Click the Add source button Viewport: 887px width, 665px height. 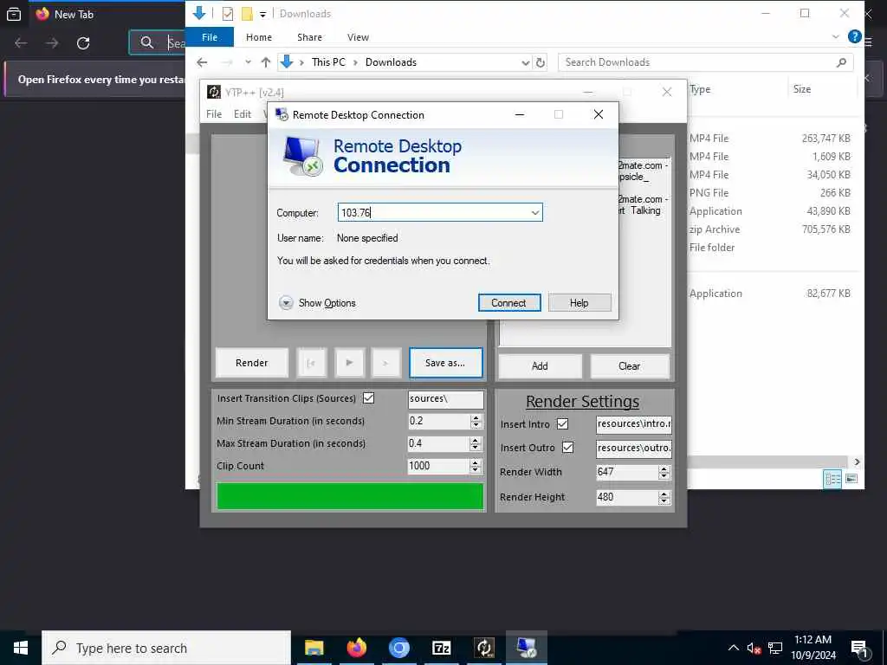540,366
